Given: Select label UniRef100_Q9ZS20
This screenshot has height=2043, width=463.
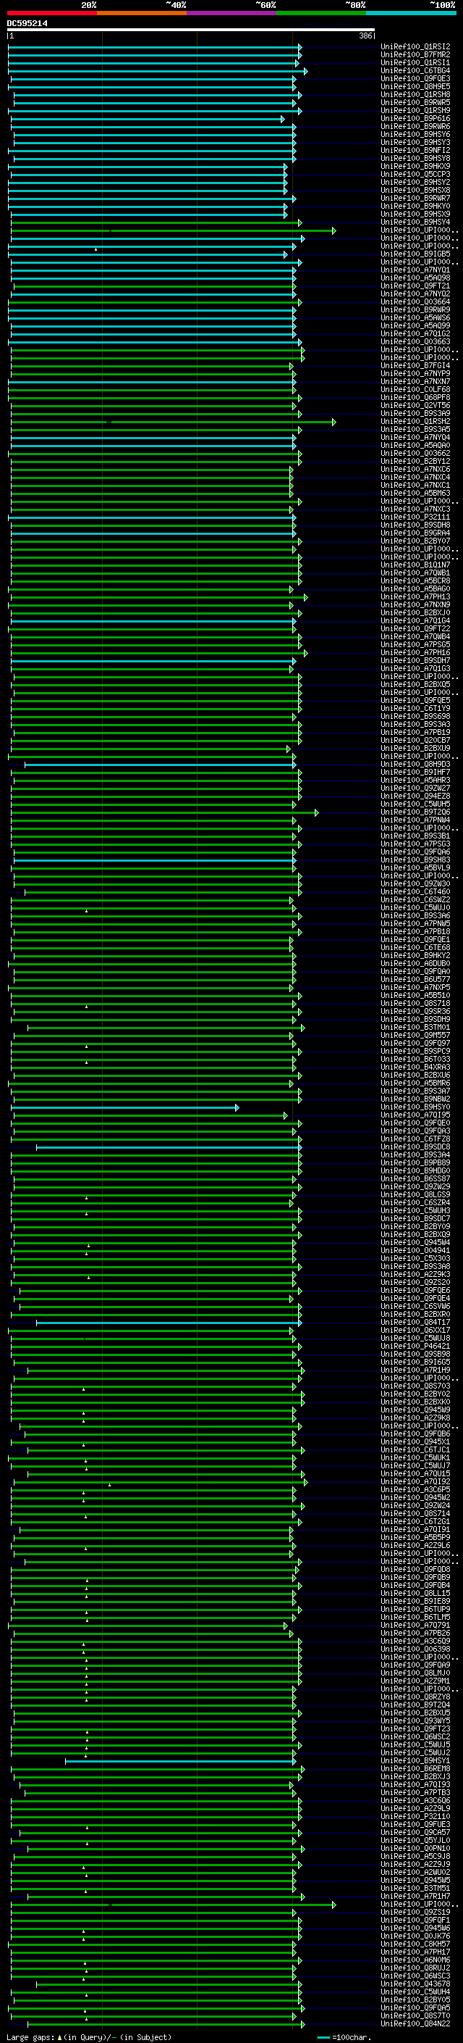Looking at the screenshot, I should coord(415,1283).
